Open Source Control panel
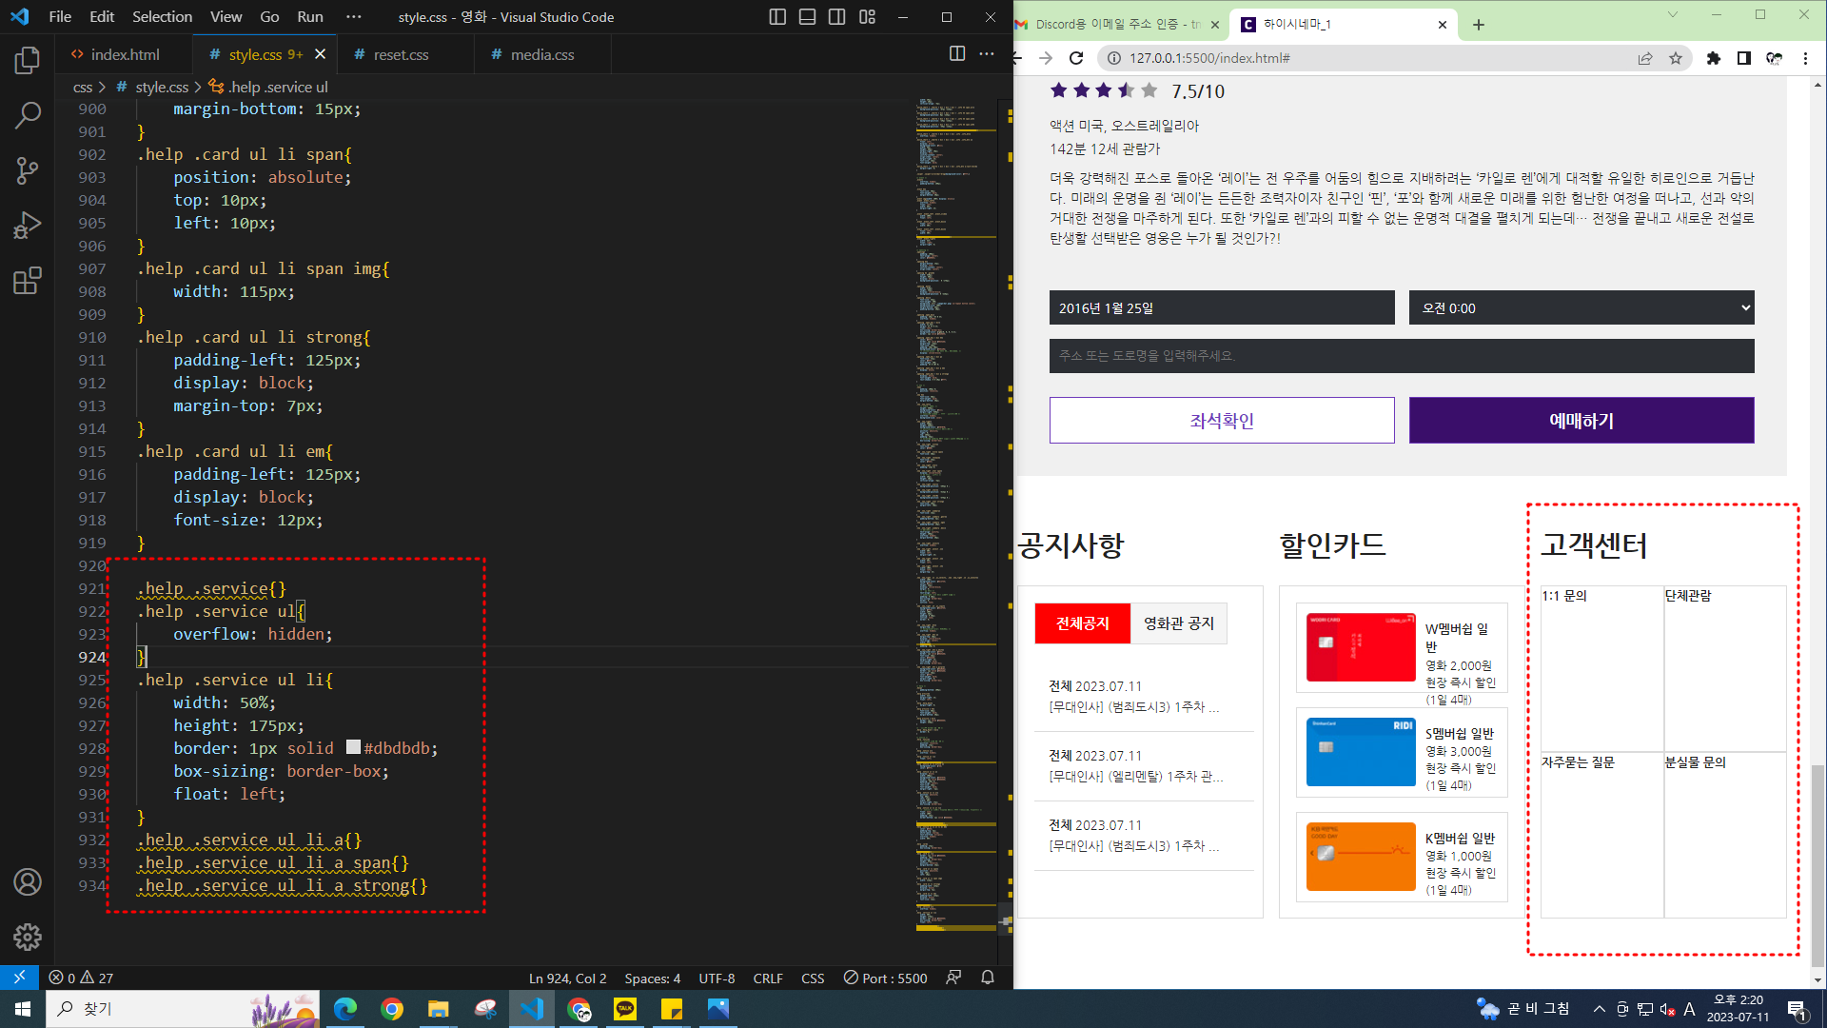The image size is (1827, 1028). 28,170
